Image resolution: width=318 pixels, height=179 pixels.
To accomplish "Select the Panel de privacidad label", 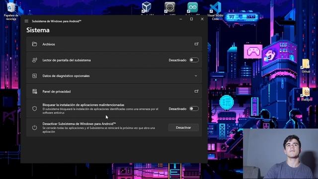I will (57, 91).
